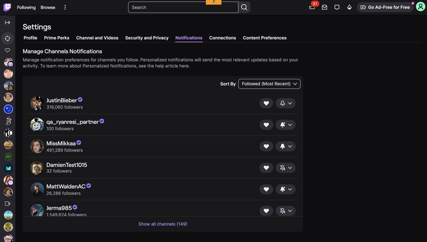Open bell notification dropdown for qa_ryanresi_partner
Viewport: 427px width, 242px height.
286,125
